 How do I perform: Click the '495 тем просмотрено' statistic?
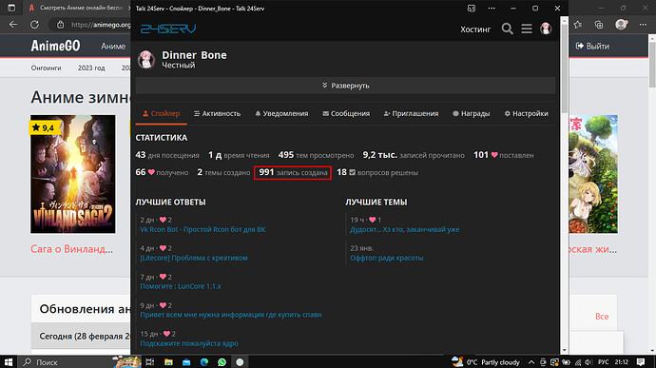(316, 155)
